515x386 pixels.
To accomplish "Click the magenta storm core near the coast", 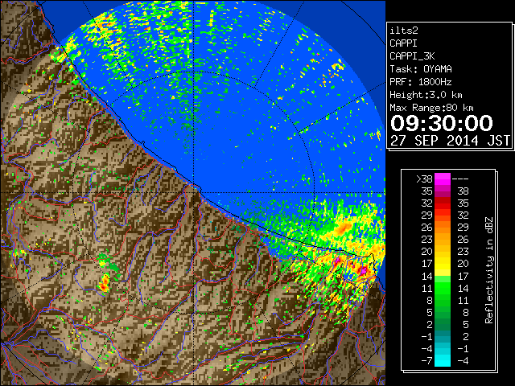I will [363, 271].
